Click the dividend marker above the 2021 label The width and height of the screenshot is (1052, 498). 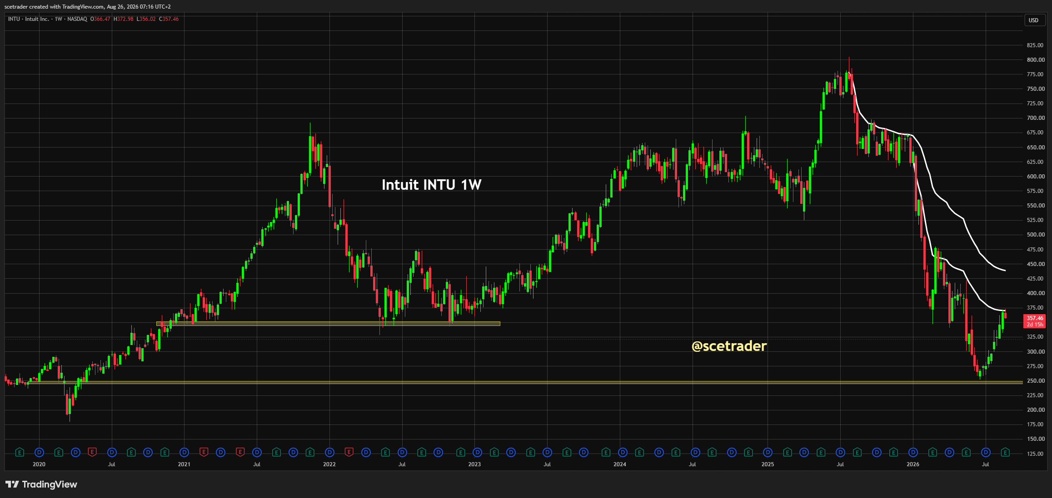184,452
